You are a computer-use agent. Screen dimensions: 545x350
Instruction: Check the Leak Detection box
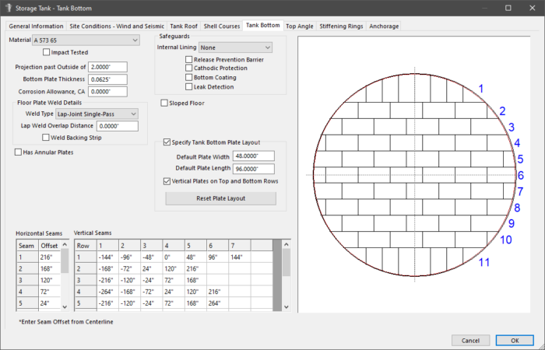click(x=188, y=86)
